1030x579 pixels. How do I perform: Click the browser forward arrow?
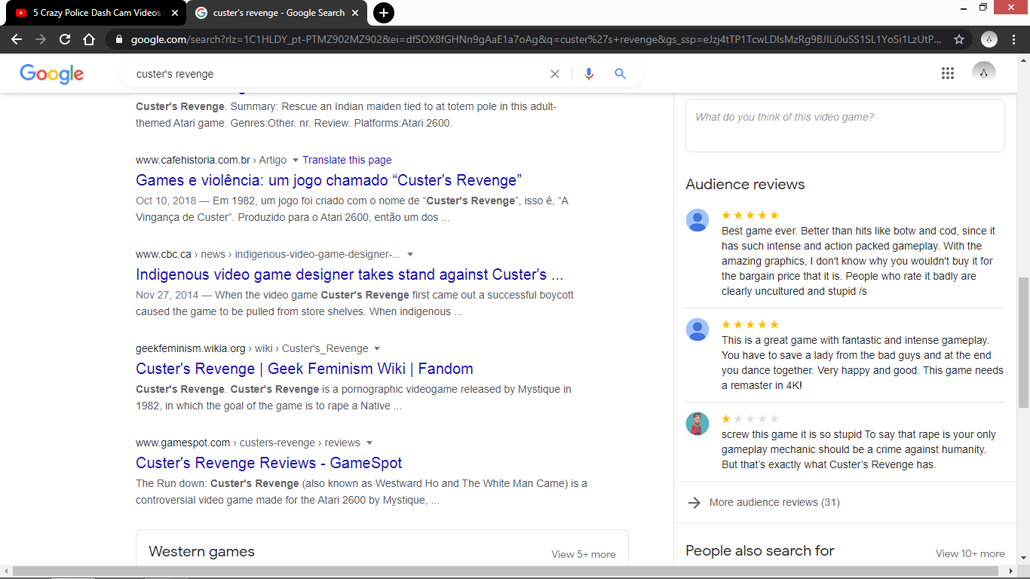(x=41, y=39)
